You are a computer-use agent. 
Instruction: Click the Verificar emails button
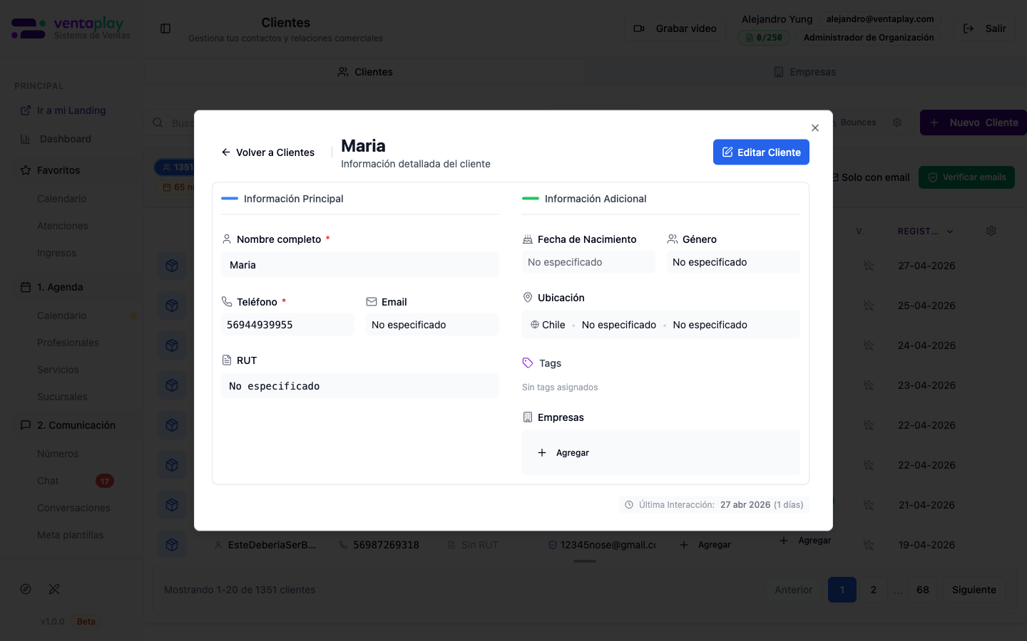(966, 177)
